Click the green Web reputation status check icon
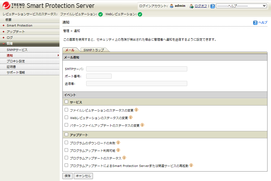The image size is (271, 181). 140,14
